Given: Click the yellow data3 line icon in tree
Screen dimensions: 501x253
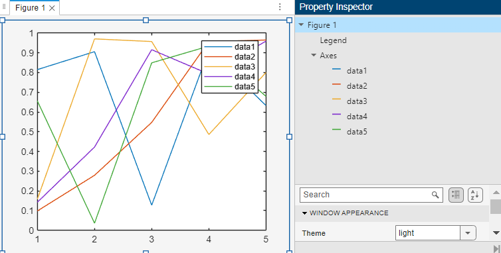Looking at the screenshot, I should point(336,99).
